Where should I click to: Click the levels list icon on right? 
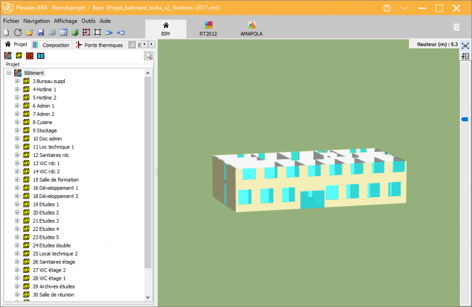coord(466,56)
